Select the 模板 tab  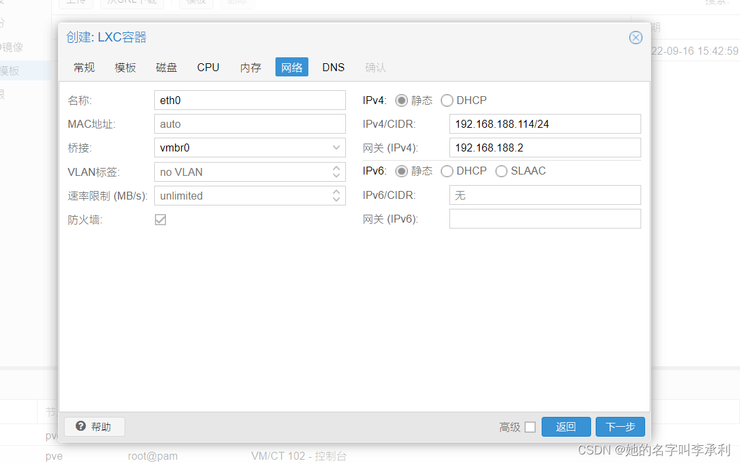[x=125, y=67]
